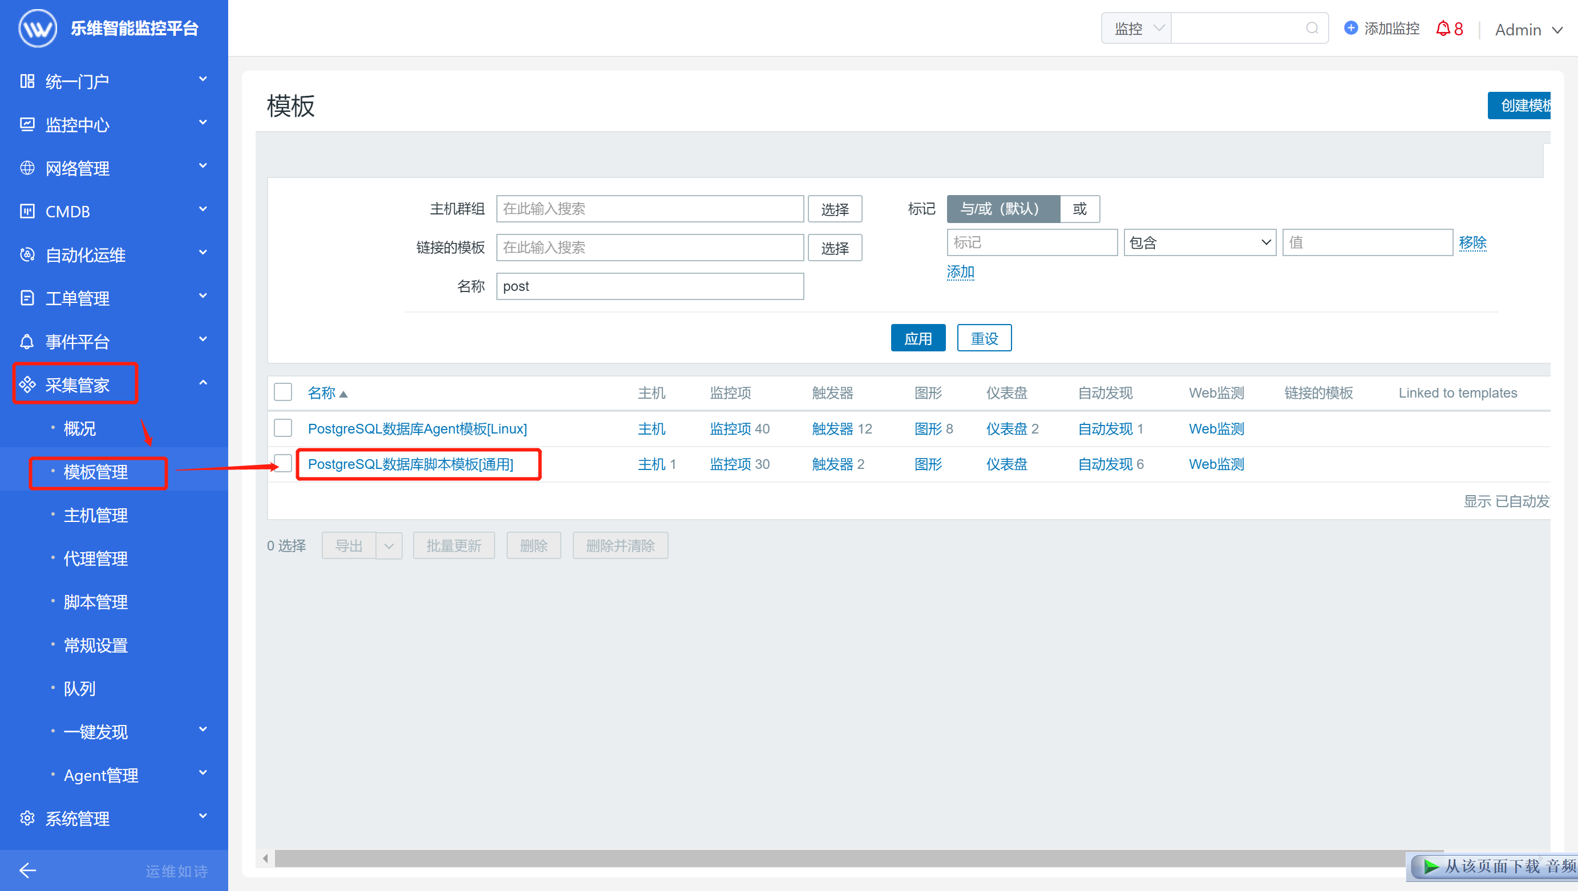Expand the 一键发现 submenu chevron
Image resolution: width=1578 pixels, height=891 pixels.
[203, 730]
